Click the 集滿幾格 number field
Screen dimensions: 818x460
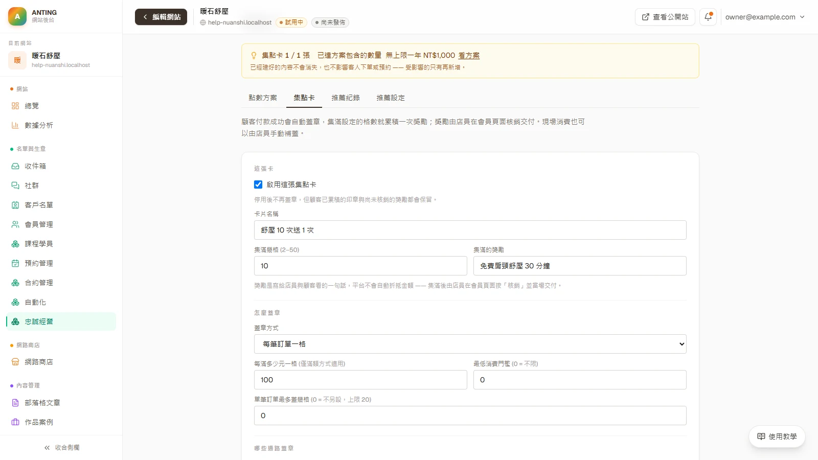(x=360, y=266)
